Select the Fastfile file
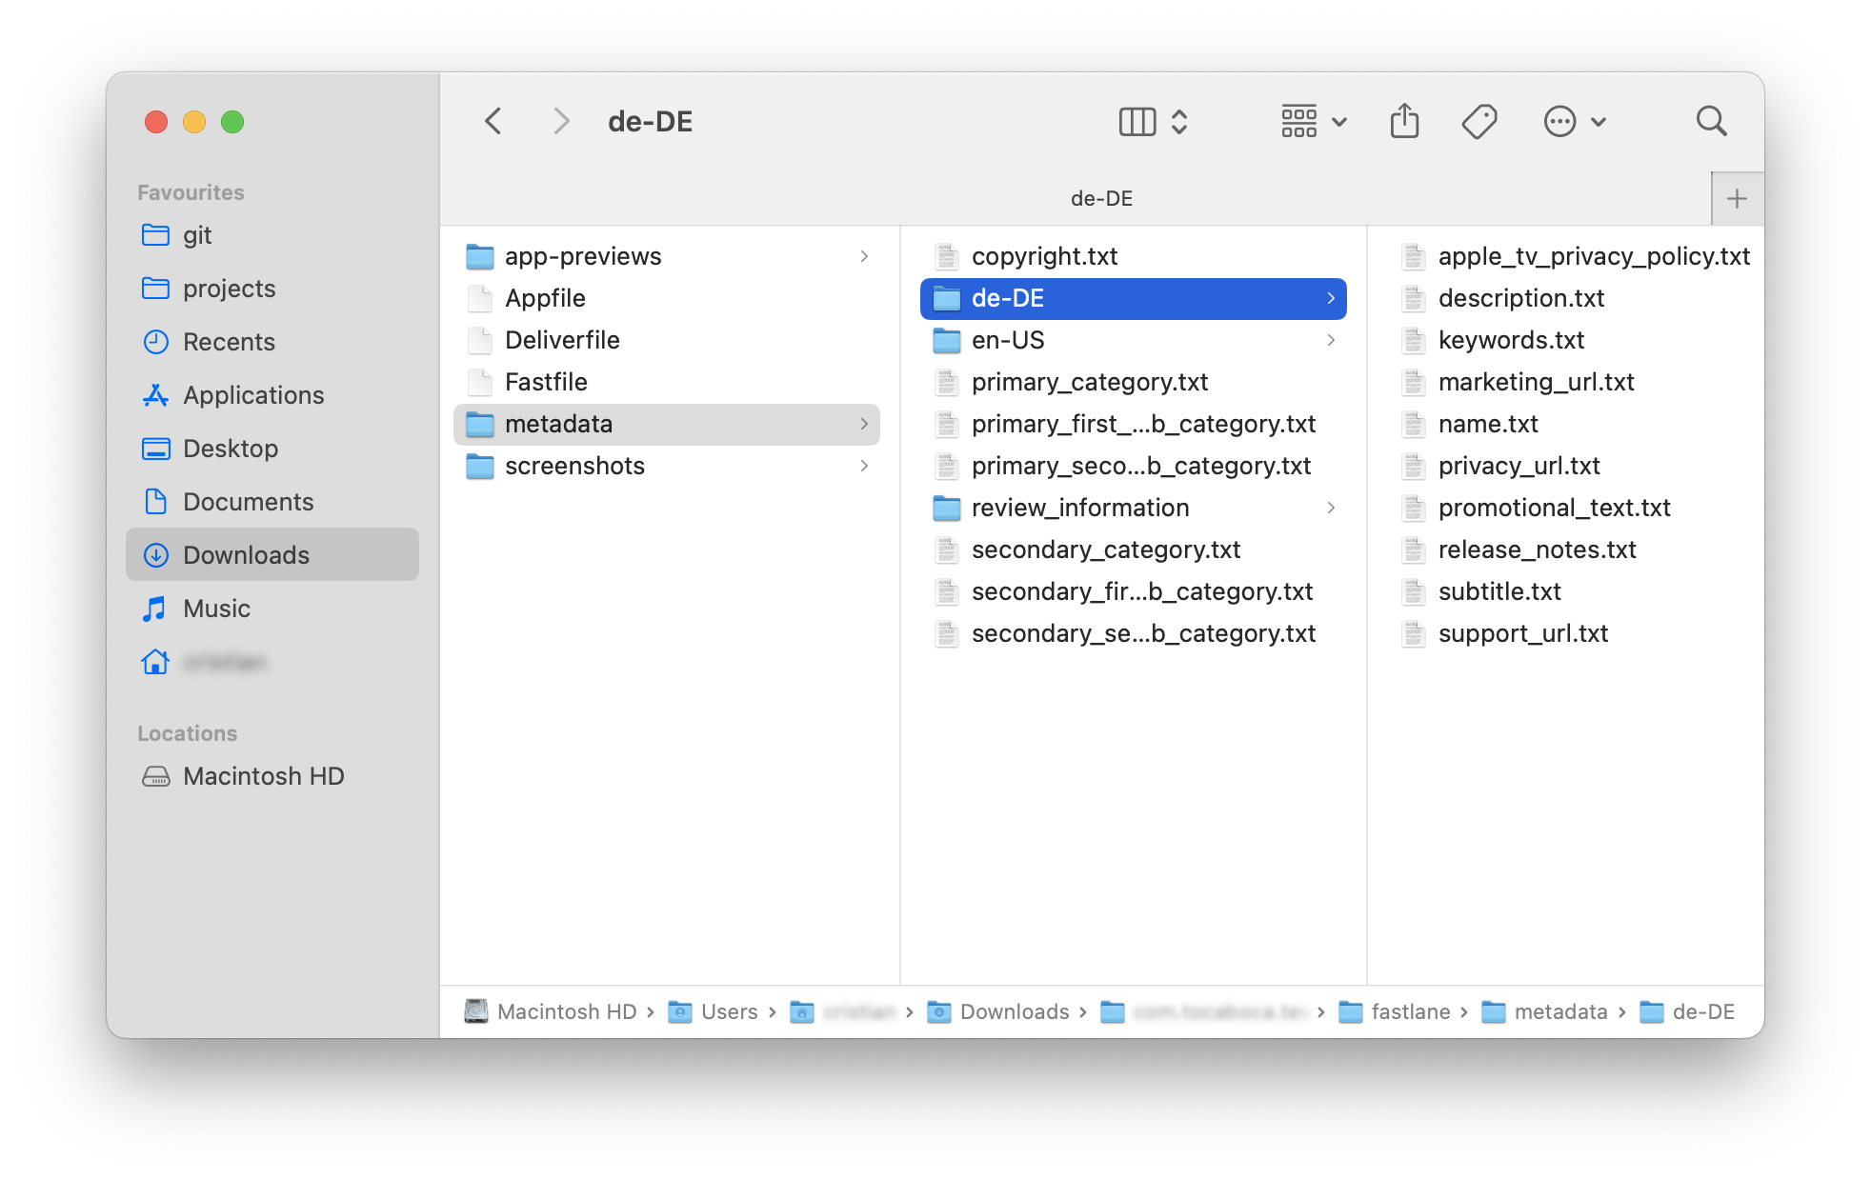Viewport: 1871px width, 1179px height. [x=666, y=382]
